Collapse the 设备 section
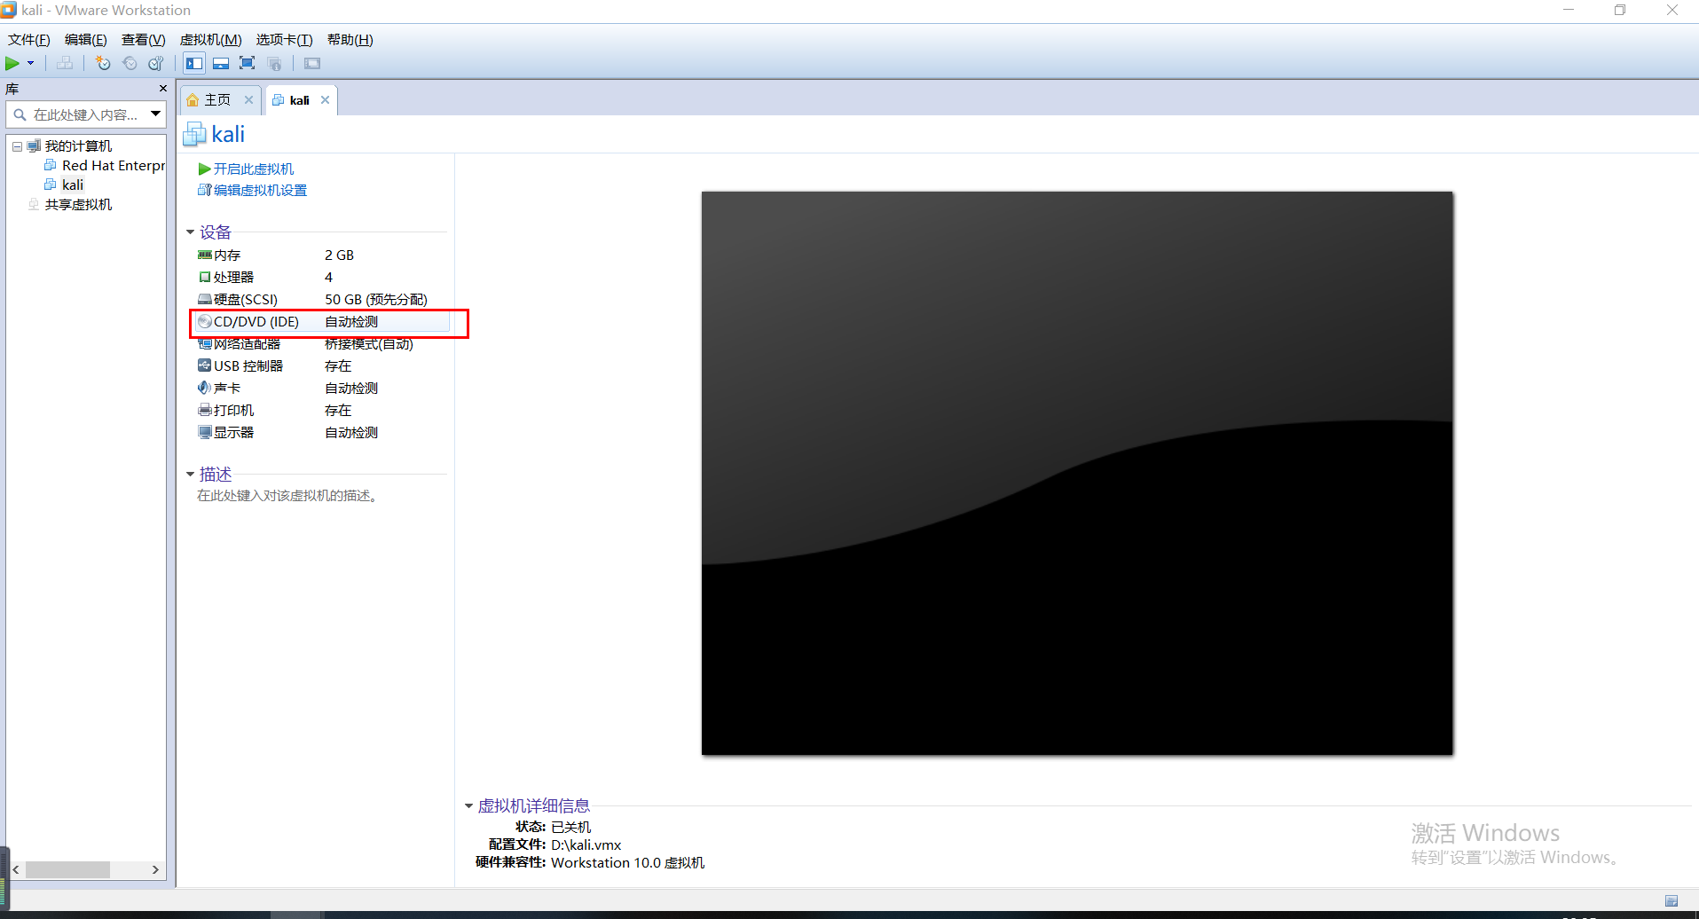Image resolution: width=1699 pixels, height=919 pixels. [x=190, y=232]
